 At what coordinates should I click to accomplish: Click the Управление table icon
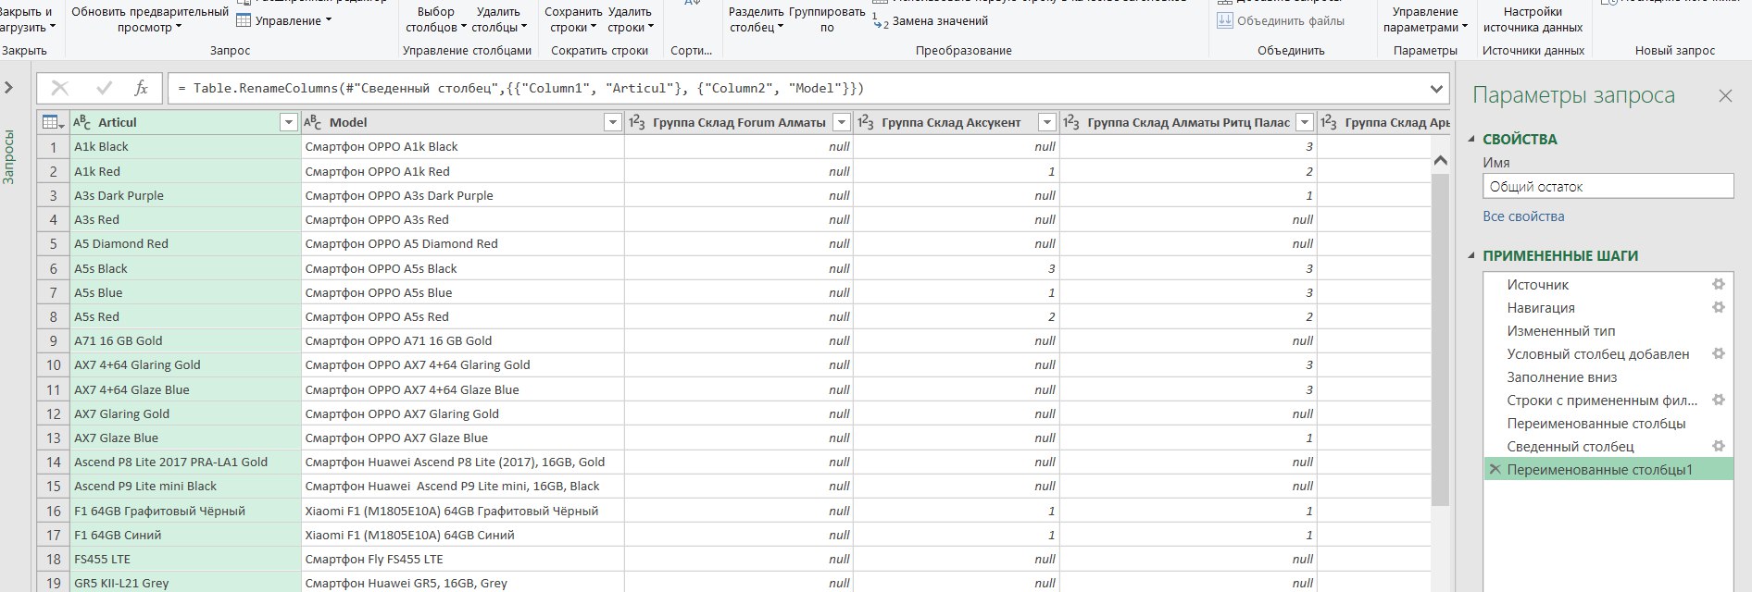244,20
